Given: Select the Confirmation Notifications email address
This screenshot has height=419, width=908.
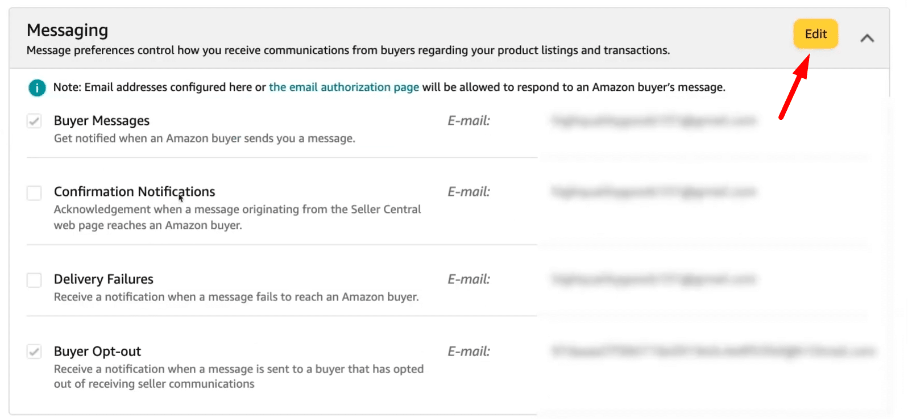Looking at the screenshot, I should pos(654,192).
